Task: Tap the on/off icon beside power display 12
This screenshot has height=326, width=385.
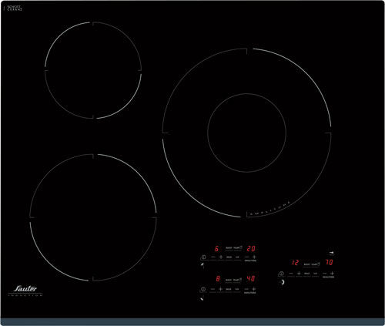Action: click(282, 274)
